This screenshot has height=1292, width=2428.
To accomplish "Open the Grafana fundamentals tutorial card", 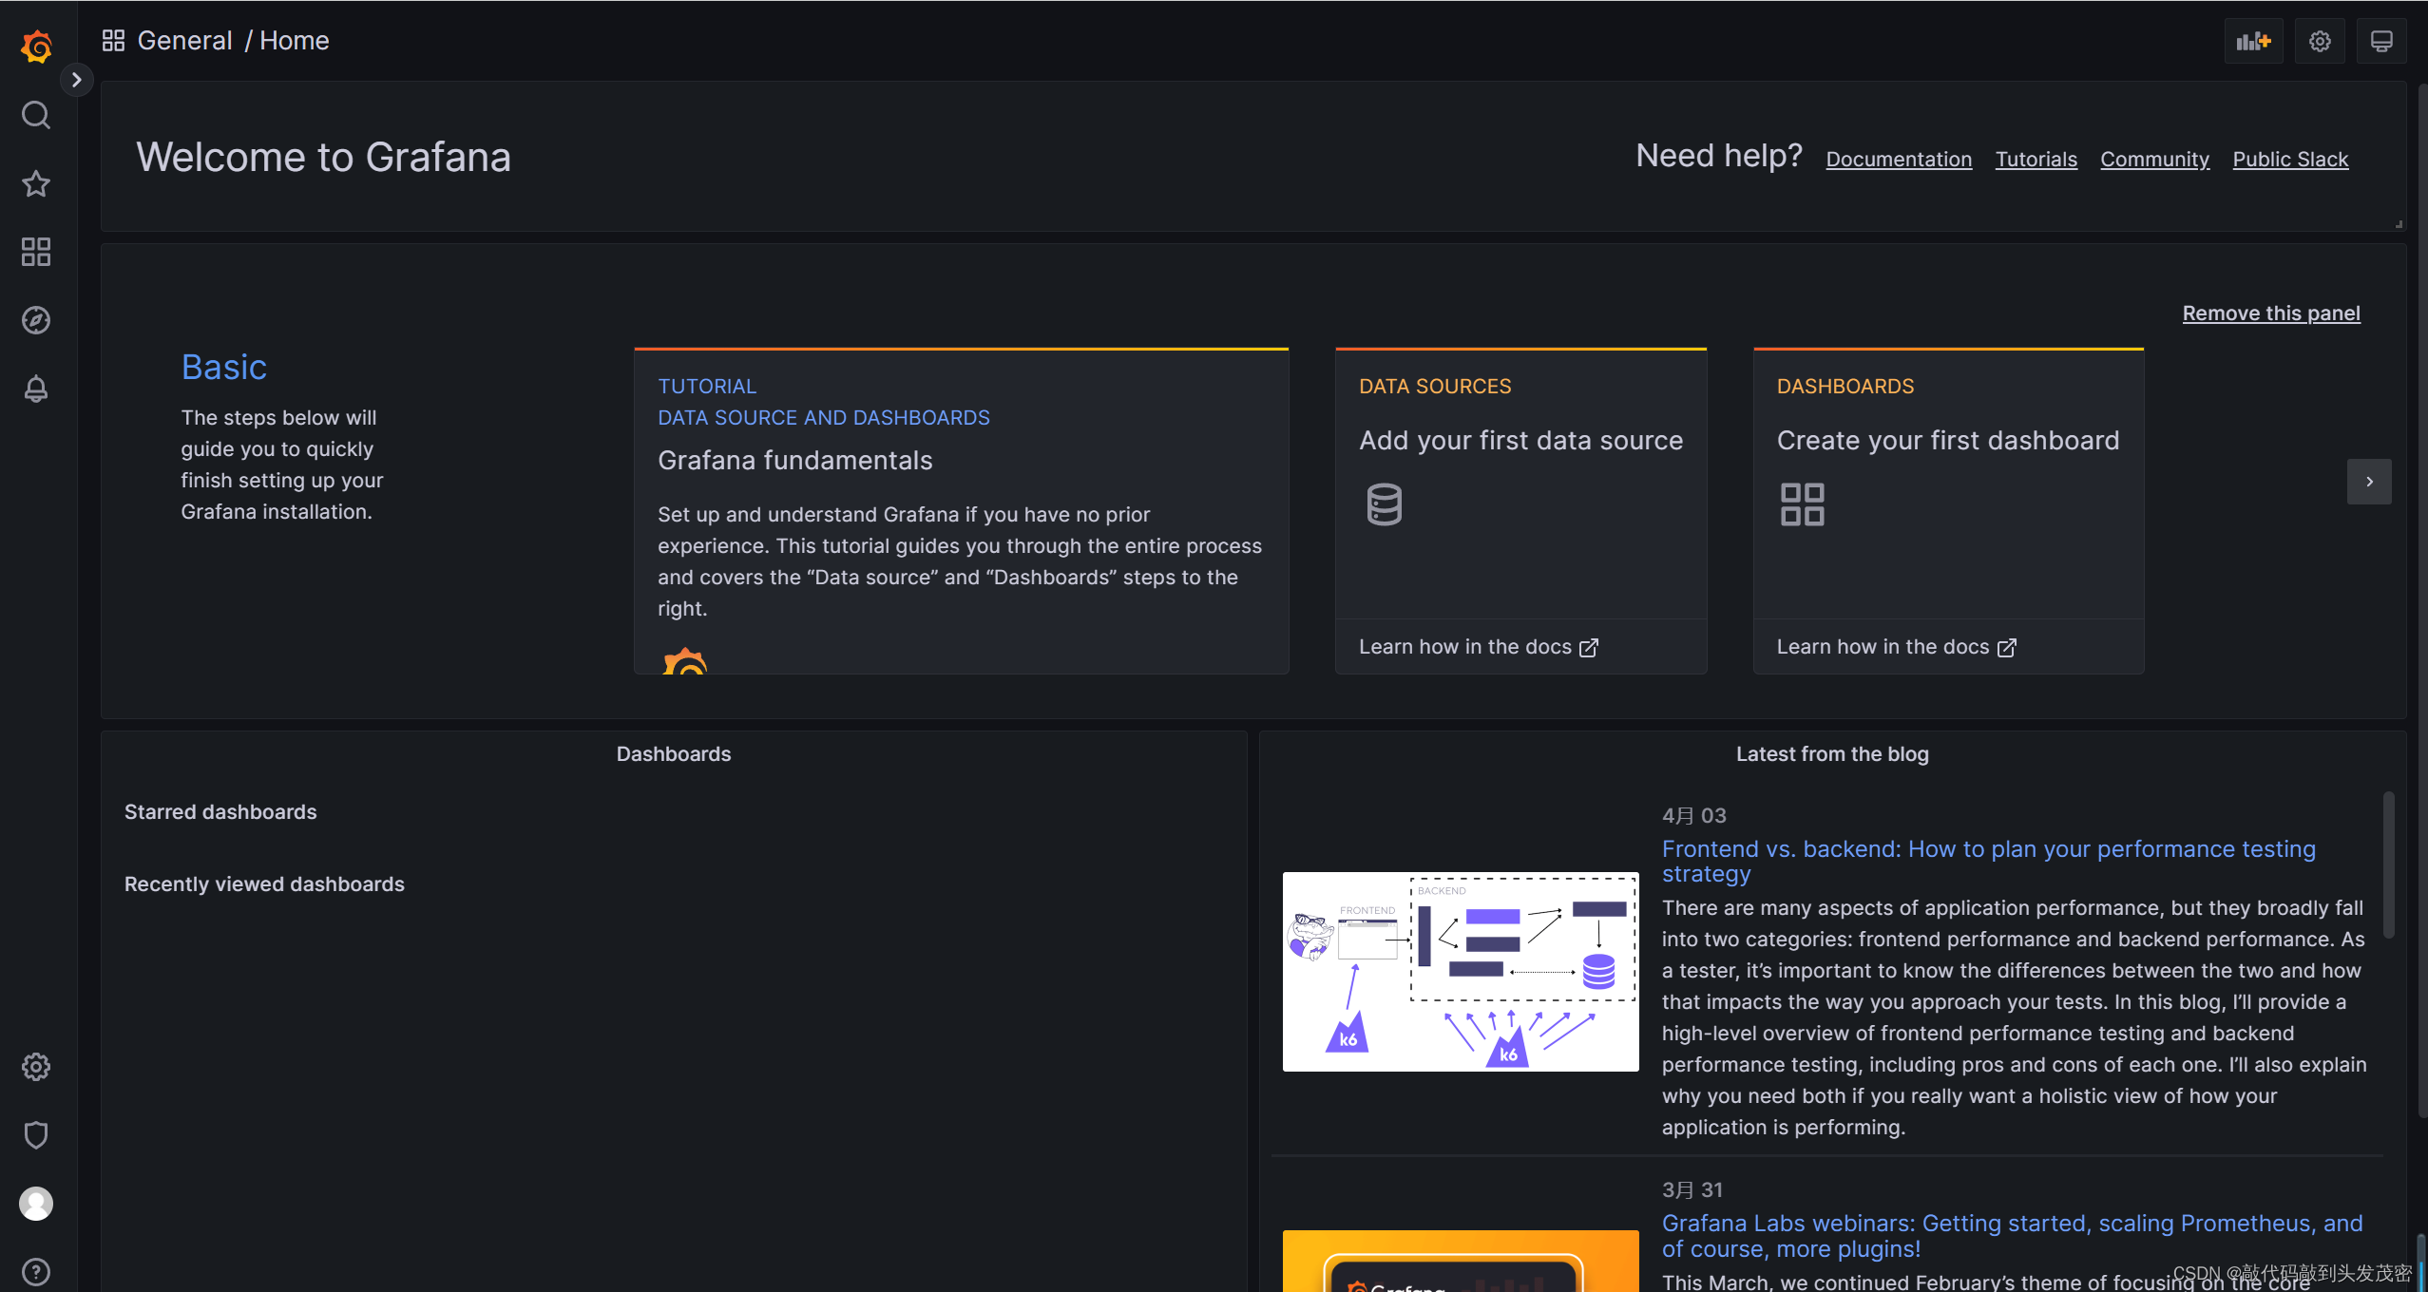I will [961, 511].
